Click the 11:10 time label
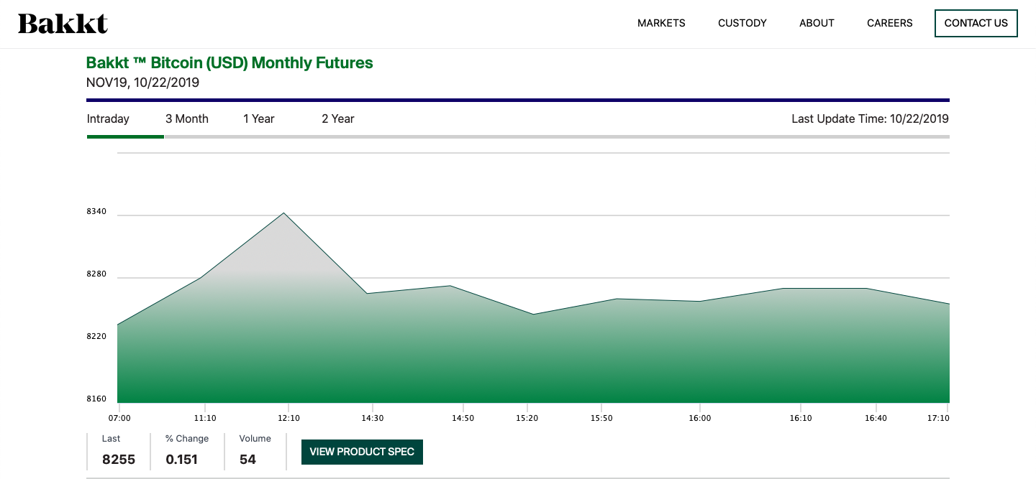 205,418
